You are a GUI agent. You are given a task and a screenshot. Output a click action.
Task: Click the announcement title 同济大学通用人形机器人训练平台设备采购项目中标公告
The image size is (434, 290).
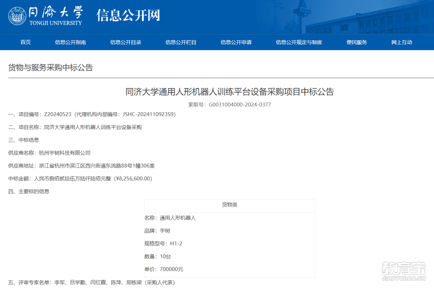coord(229,92)
